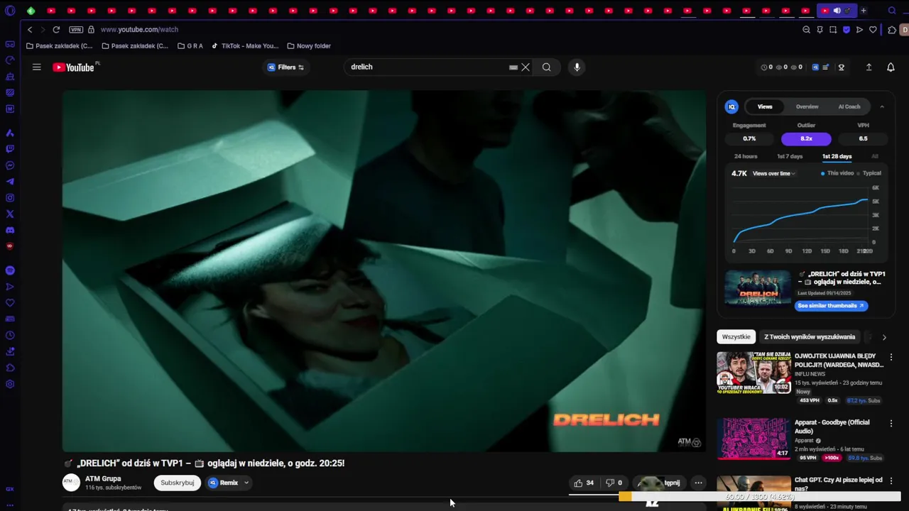This screenshot has width=909, height=511.
Task: Open X (Twitter) in the Opera sidebar
Action: coord(10,214)
